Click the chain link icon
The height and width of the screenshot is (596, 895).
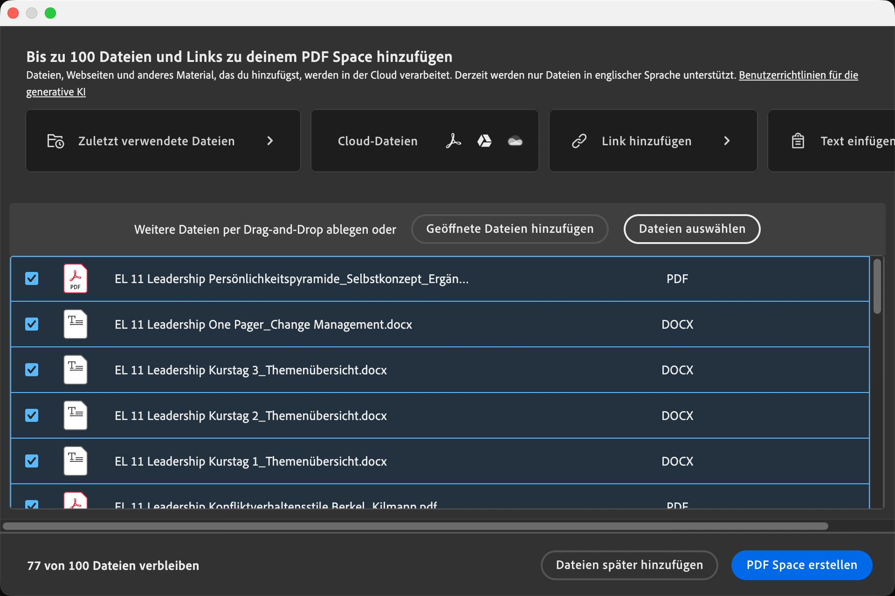point(579,141)
